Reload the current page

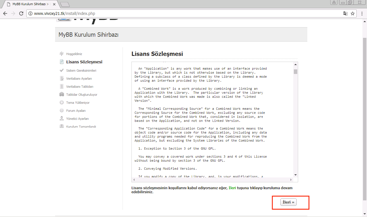[x=21, y=13]
